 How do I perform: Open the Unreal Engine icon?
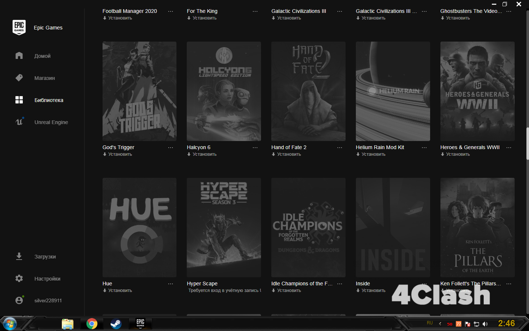(19, 122)
